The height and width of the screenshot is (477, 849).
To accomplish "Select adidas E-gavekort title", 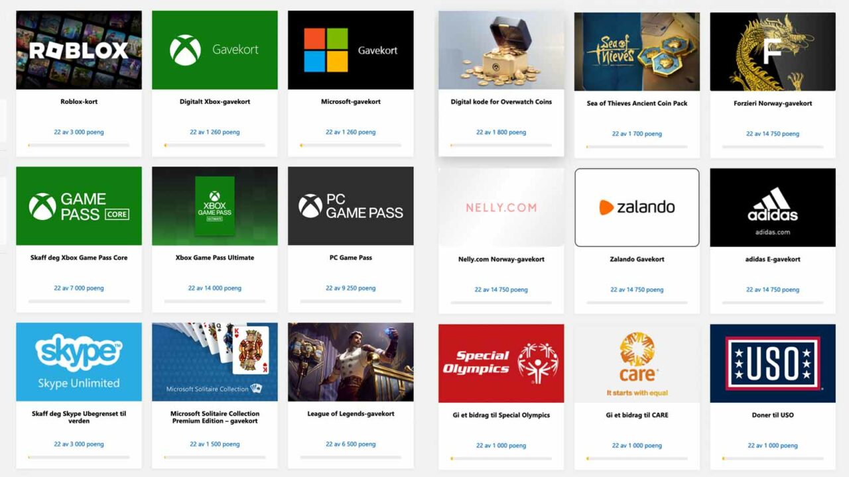I will pos(773,259).
